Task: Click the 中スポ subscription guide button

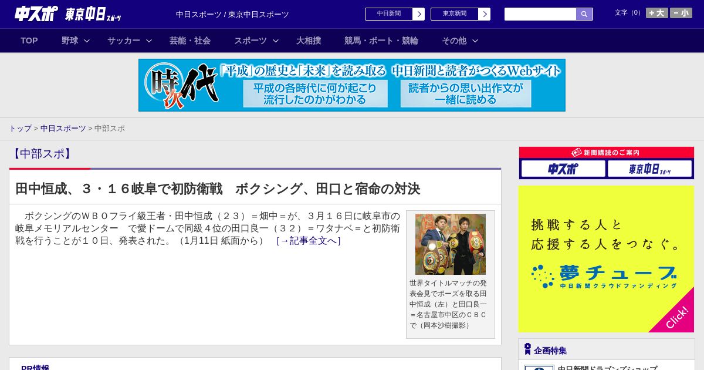Action: tap(563, 169)
